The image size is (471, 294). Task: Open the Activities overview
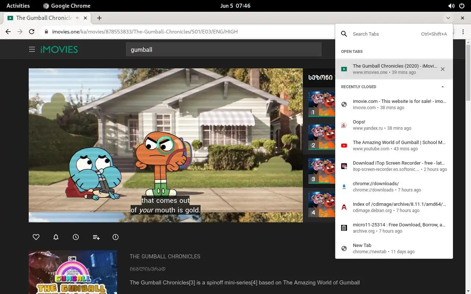tap(18, 6)
